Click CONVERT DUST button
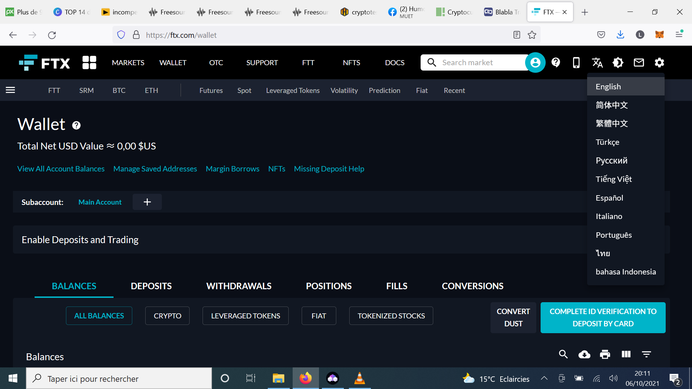Screen dimensions: 692x389 click(513, 318)
